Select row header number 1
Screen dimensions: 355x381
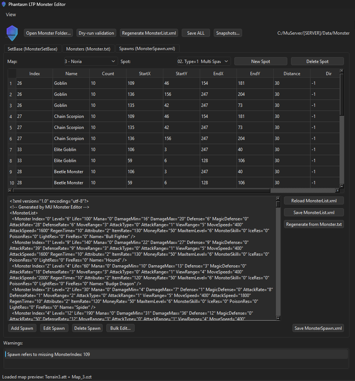(x=12, y=83)
